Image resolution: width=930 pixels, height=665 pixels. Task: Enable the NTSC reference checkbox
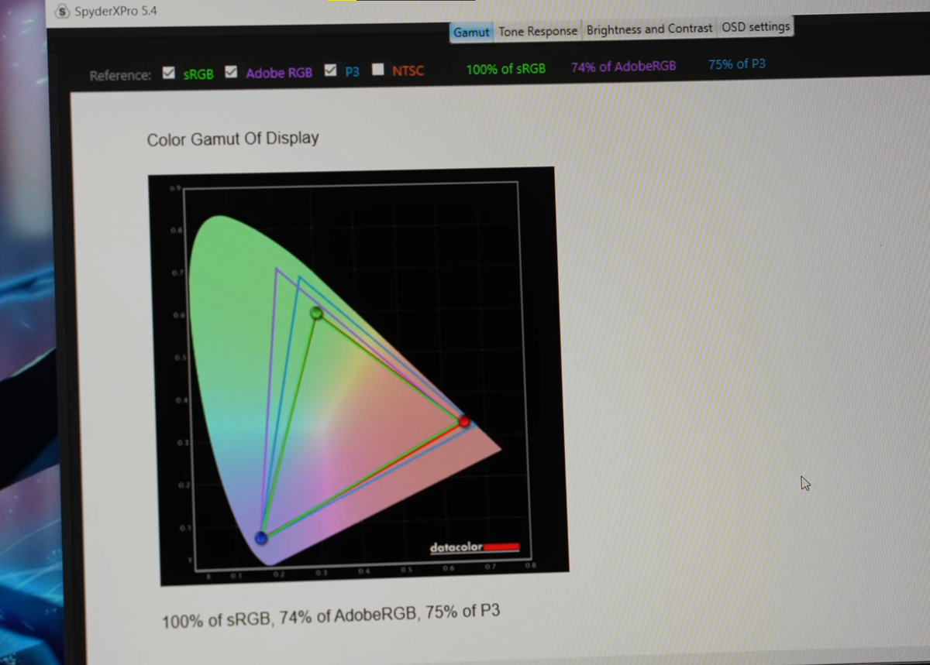pyautogui.click(x=377, y=70)
